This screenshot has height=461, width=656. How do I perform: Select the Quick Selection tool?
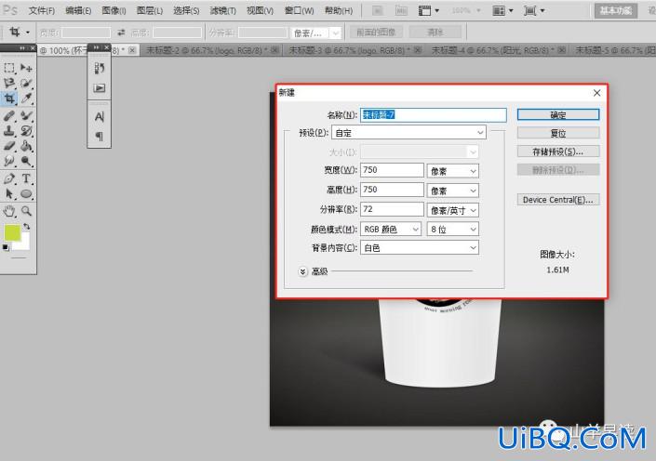(x=26, y=83)
